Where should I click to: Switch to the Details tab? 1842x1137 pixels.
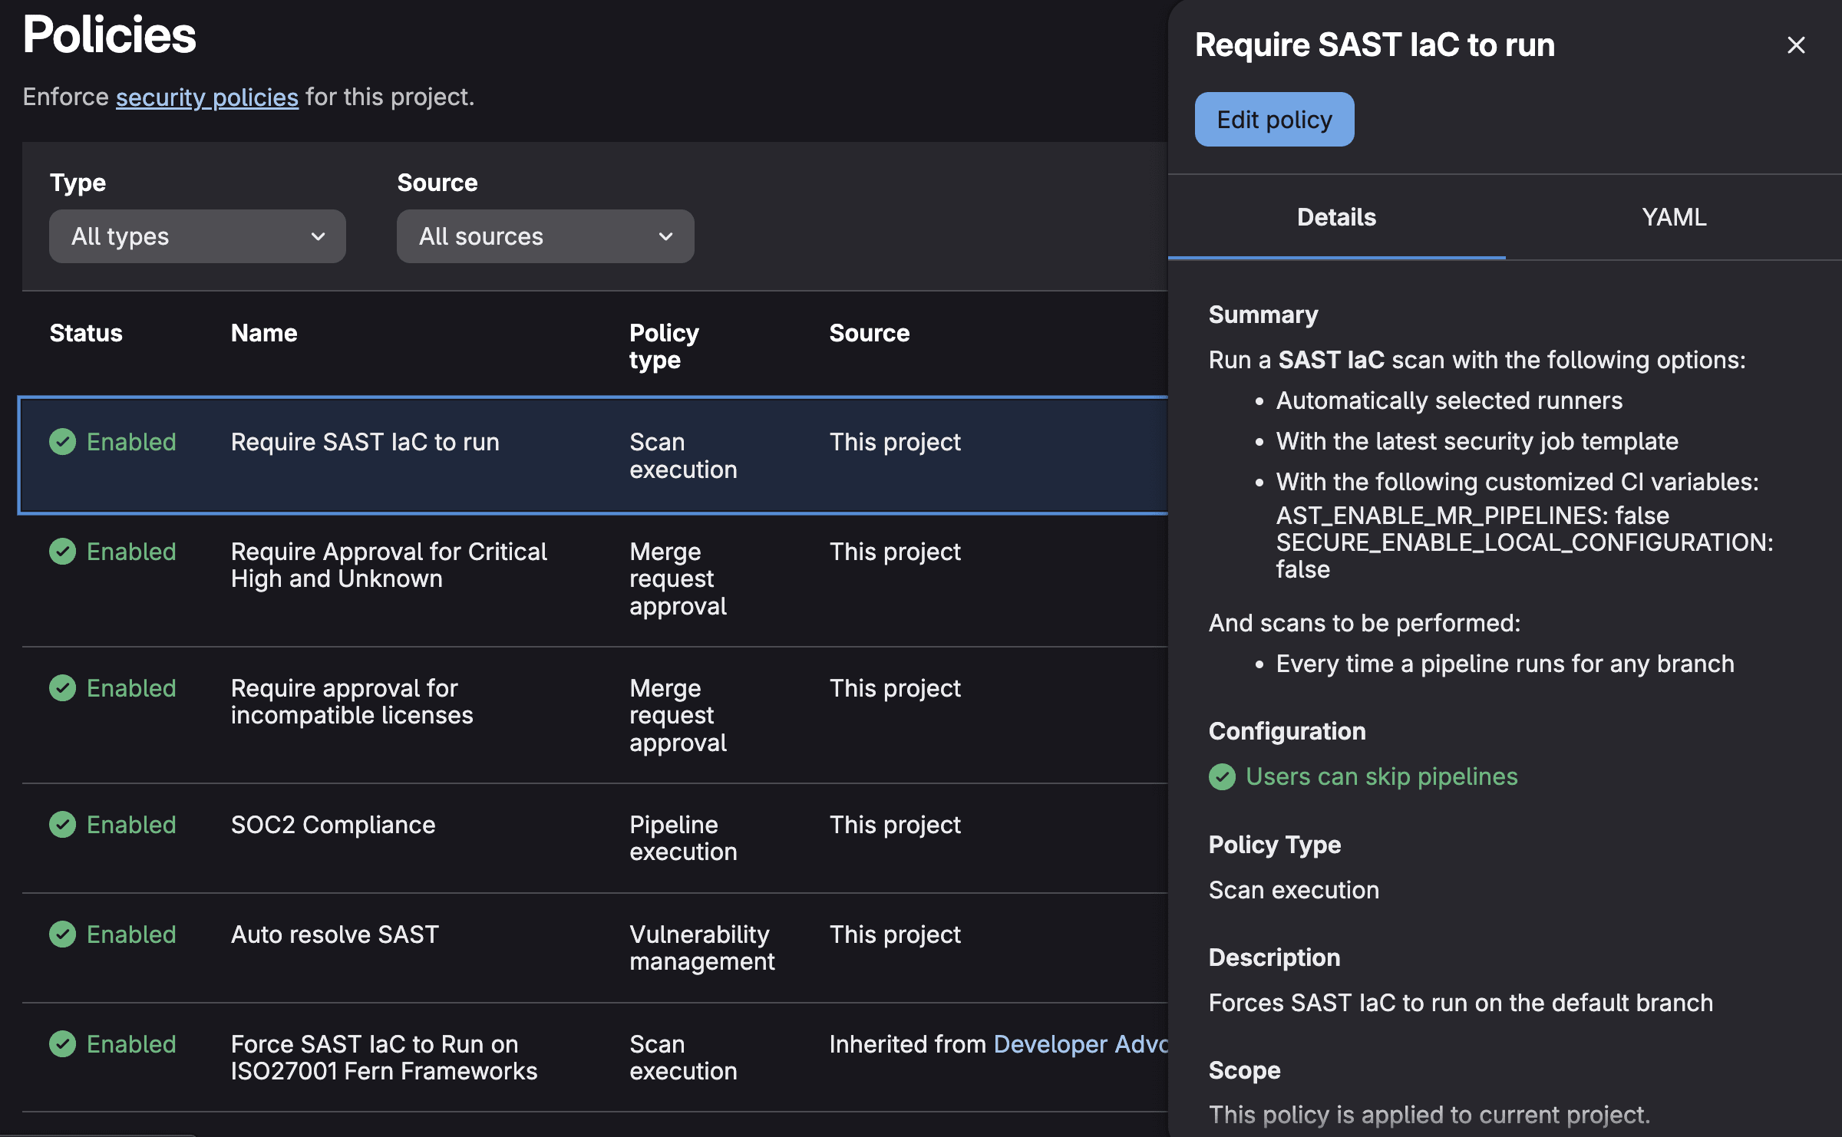pyautogui.click(x=1335, y=217)
